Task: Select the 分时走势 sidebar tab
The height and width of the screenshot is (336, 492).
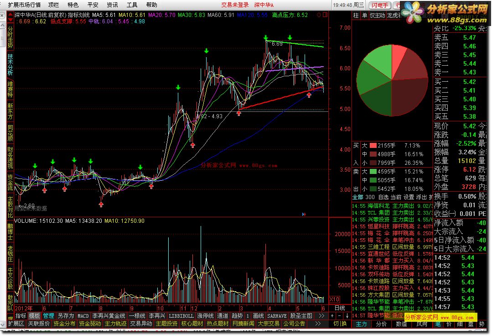Action: [x=10, y=37]
